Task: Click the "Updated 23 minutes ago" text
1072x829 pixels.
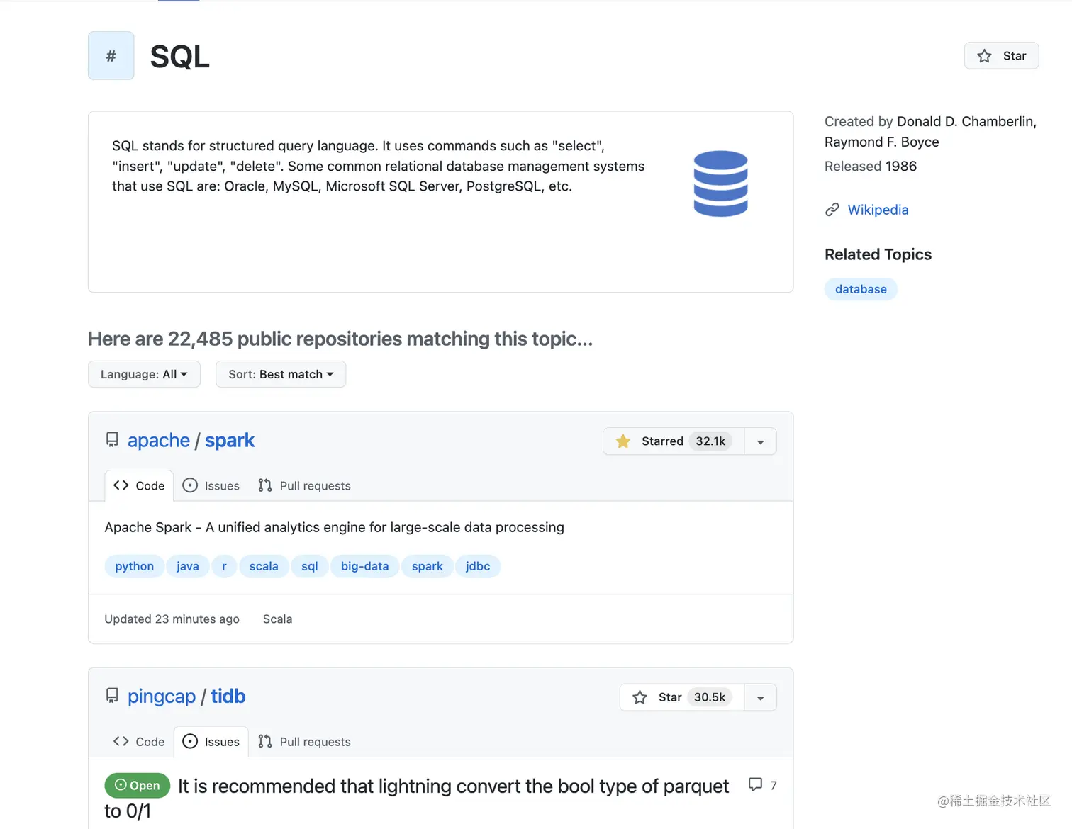Action: pyautogui.click(x=172, y=619)
